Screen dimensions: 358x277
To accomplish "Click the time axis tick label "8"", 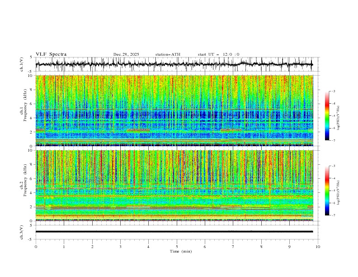I will coord(261,247).
